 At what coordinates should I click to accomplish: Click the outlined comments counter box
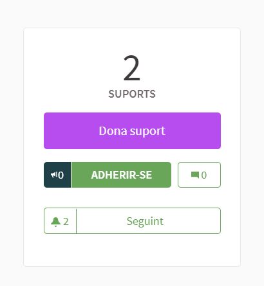click(x=199, y=175)
